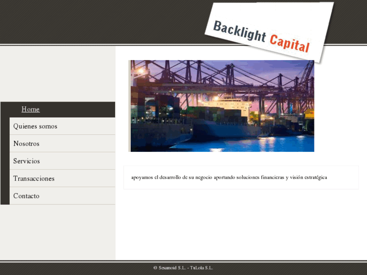Screen dimensions: 367x275
Task: Open the Transacciones page
Action: click(62, 178)
